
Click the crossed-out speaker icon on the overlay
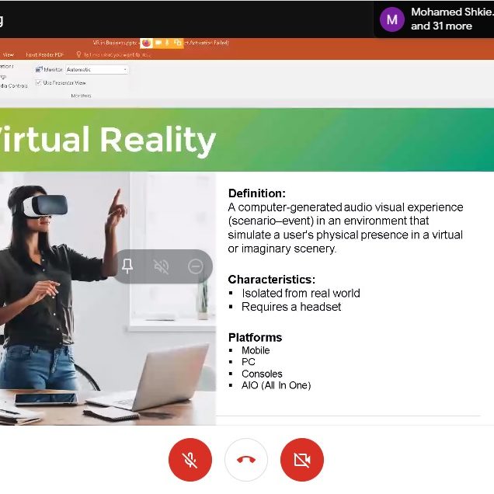[161, 266]
